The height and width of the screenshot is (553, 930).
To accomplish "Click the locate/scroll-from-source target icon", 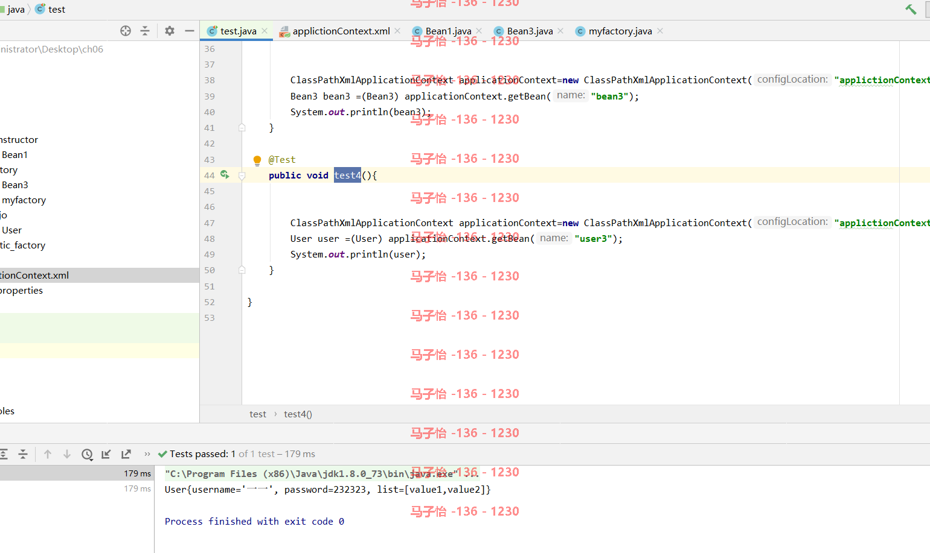I will [x=126, y=31].
